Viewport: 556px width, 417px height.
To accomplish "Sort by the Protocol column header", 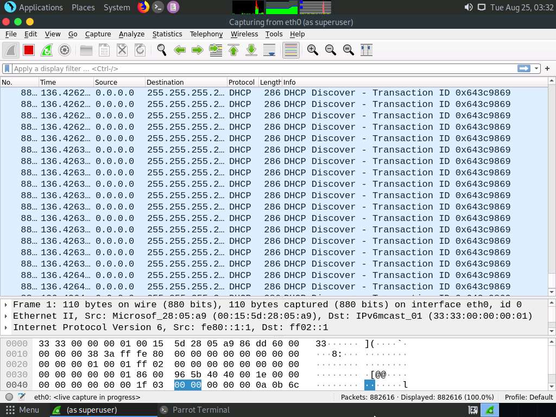I will 243,83.
